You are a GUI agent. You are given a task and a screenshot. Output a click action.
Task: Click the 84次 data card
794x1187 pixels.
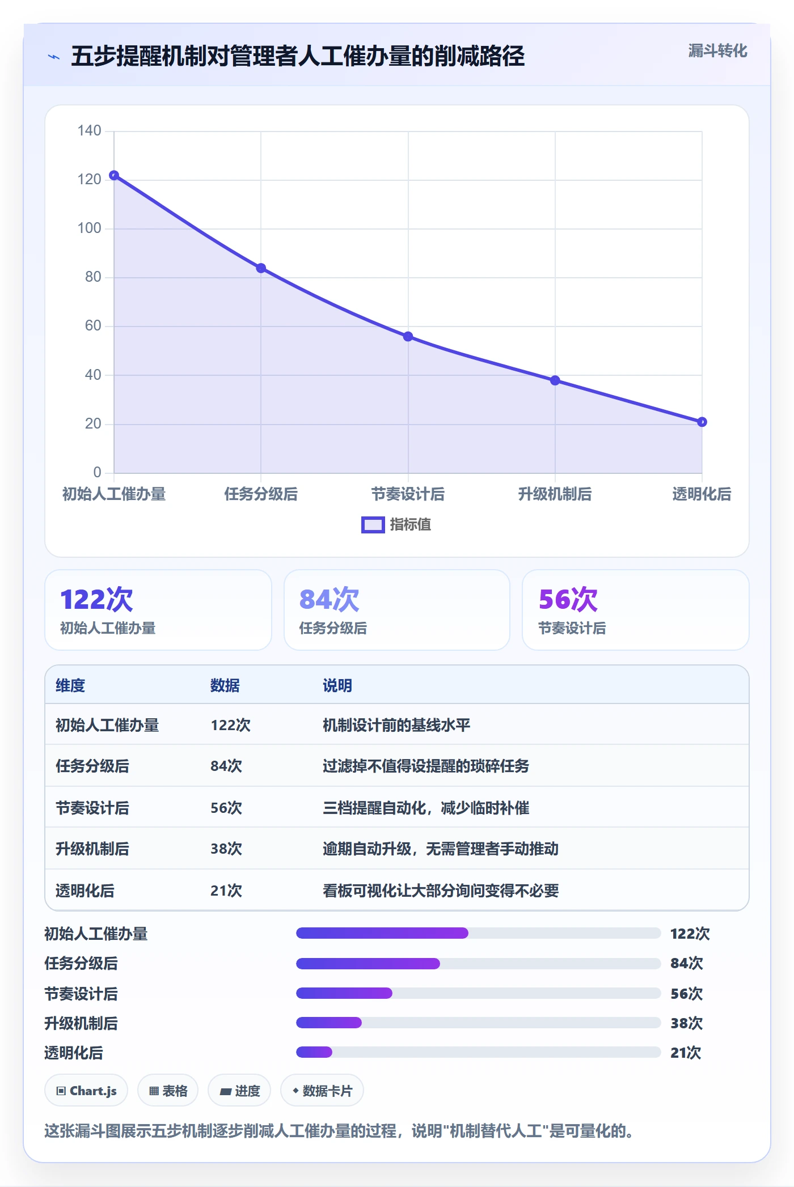point(397,610)
